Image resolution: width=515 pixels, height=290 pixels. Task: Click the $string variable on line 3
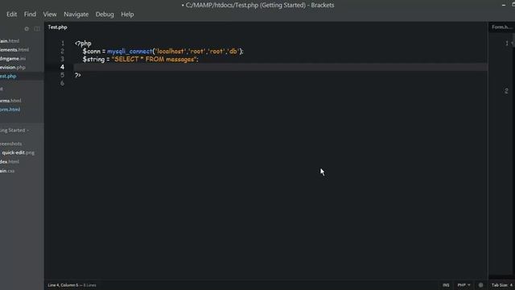(93, 59)
